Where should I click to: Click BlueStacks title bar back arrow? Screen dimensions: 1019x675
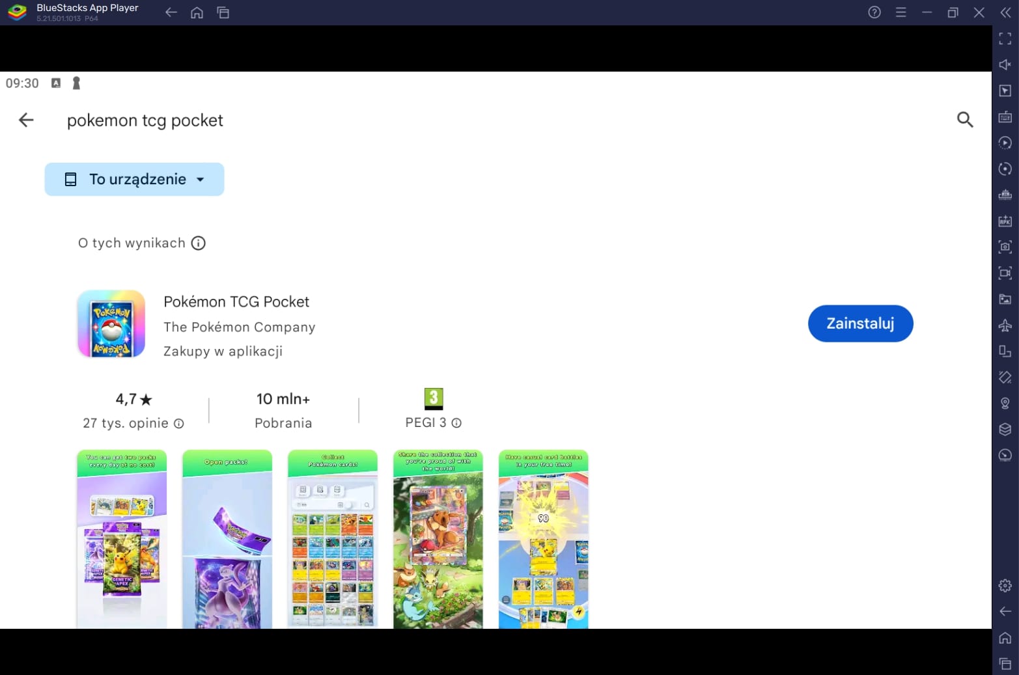(x=171, y=12)
